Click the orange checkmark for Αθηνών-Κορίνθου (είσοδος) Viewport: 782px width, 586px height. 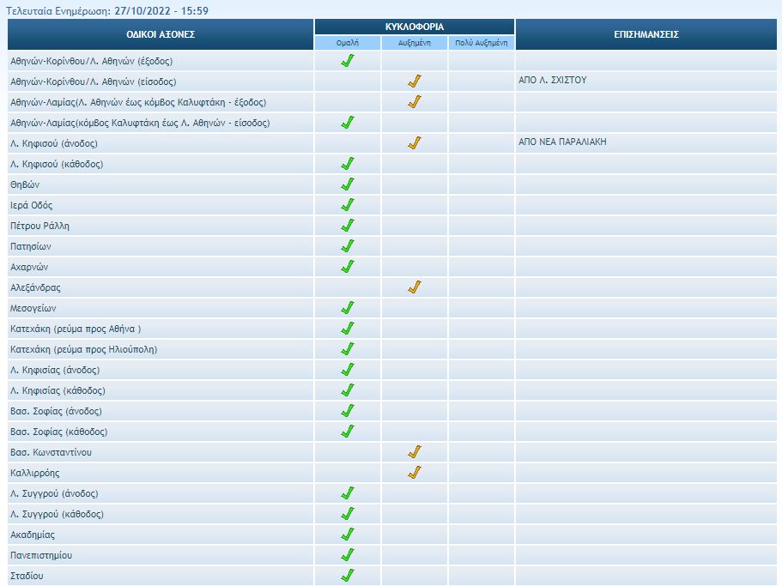[x=415, y=82]
